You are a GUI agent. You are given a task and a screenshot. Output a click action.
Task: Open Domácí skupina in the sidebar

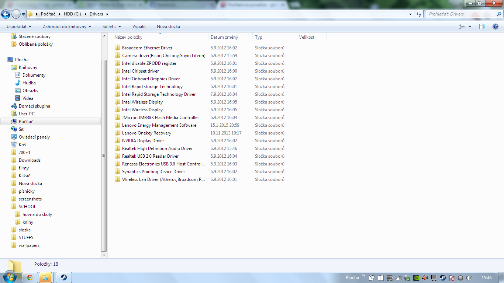click(x=34, y=106)
